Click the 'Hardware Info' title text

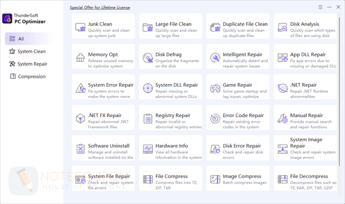coord(171,146)
